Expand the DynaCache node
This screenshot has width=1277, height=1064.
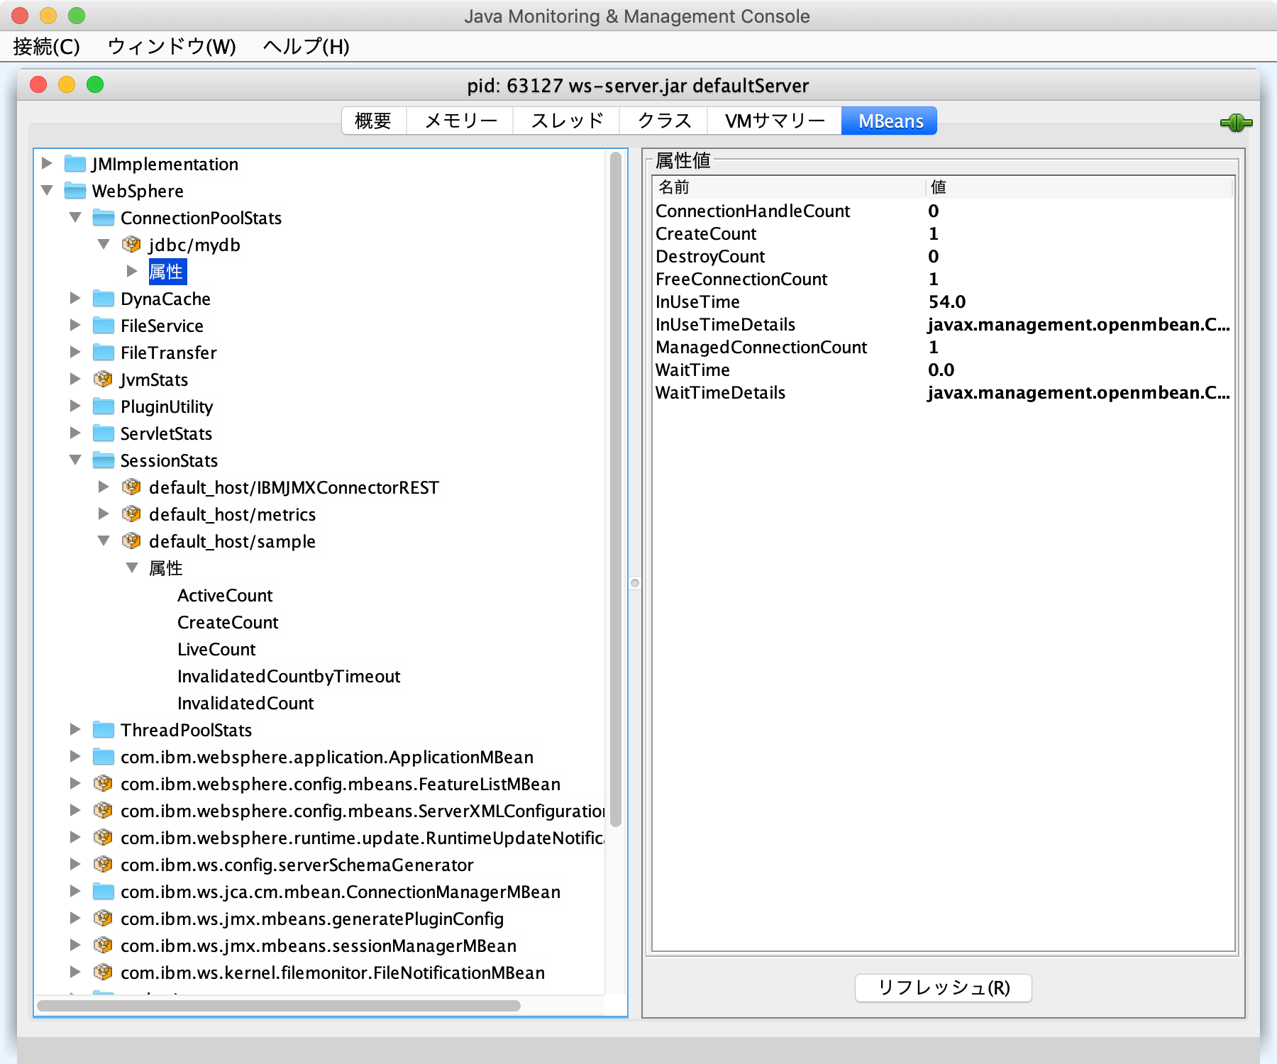[75, 298]
